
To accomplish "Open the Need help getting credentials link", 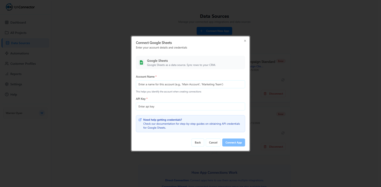I will 162,120.
